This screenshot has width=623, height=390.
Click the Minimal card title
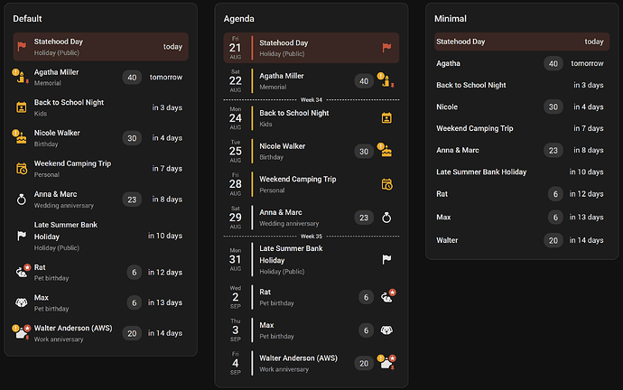(451, 19)
